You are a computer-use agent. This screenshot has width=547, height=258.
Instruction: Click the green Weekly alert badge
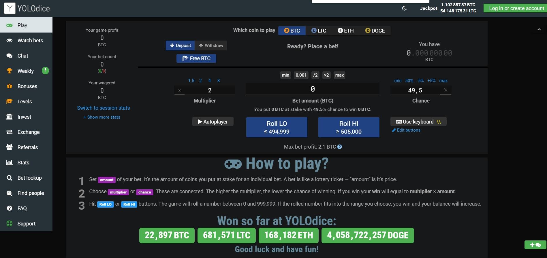45,70
